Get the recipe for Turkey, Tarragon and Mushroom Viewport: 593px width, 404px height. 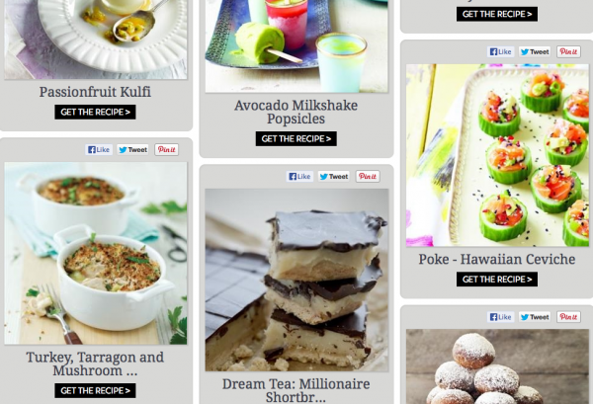click(95, 390)
